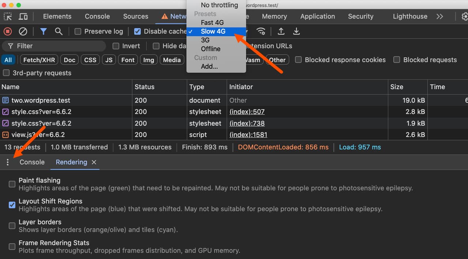Open network search magnifier
Screen dimensions: 468x259
[58, 31]
